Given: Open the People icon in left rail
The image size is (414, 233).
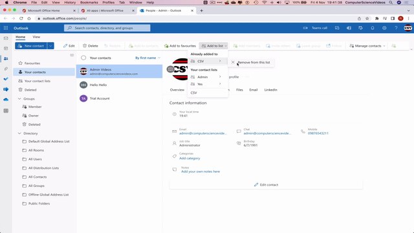Looking at the screenshot, I should 6,59.
